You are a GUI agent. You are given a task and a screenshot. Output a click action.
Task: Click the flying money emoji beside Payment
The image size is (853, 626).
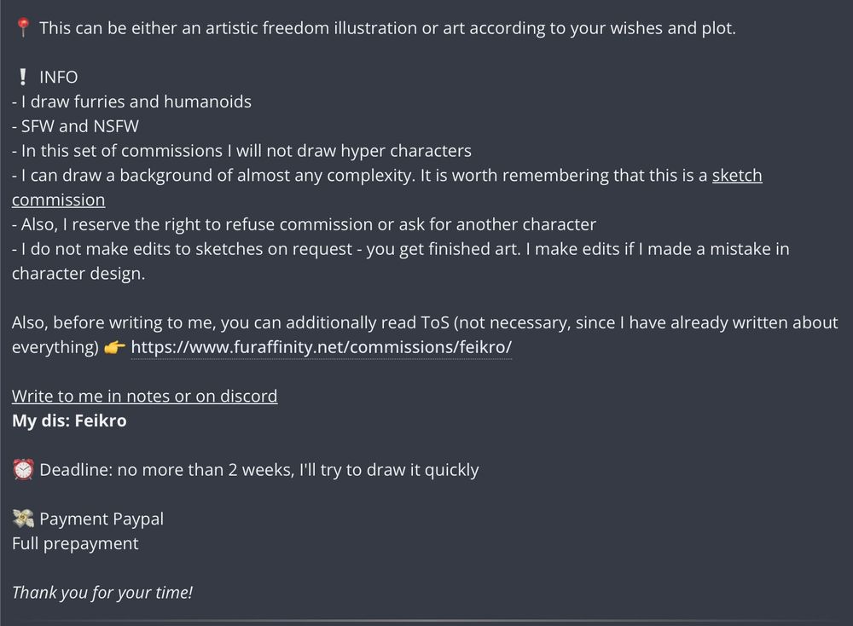click(x=23, y=519)
